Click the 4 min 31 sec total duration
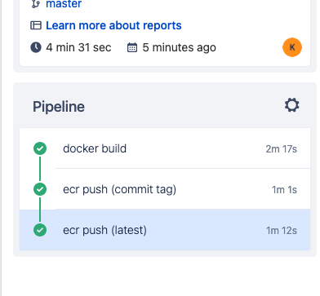This screenshot has width=320, height=296. click(x=78, y=47)
